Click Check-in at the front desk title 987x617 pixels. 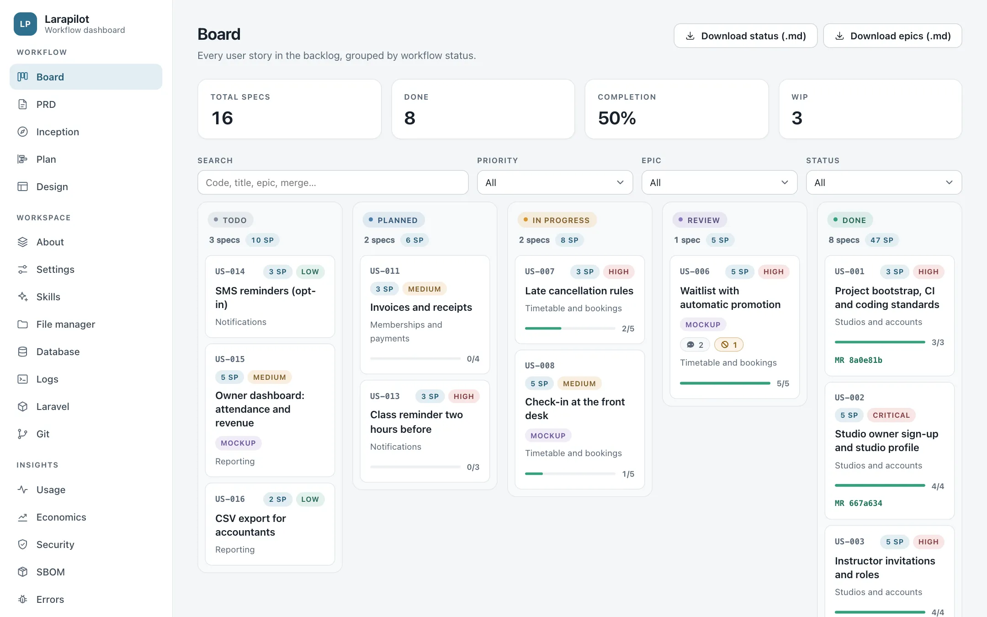[x=575, y=409]
